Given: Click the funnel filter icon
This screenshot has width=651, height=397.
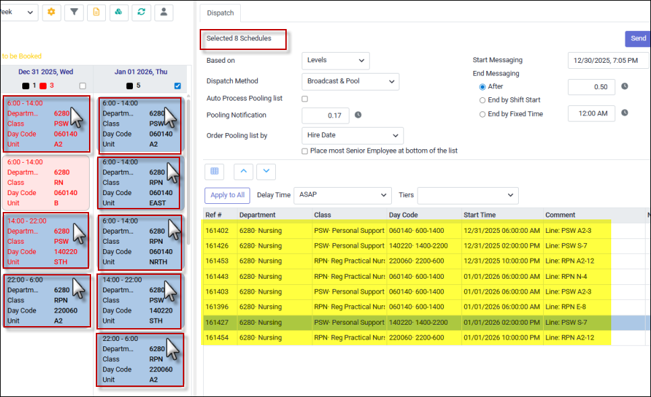Looking at the screenshot, I should click(74, 12).
